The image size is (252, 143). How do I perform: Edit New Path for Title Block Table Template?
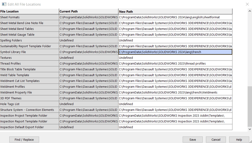(175, 69)
